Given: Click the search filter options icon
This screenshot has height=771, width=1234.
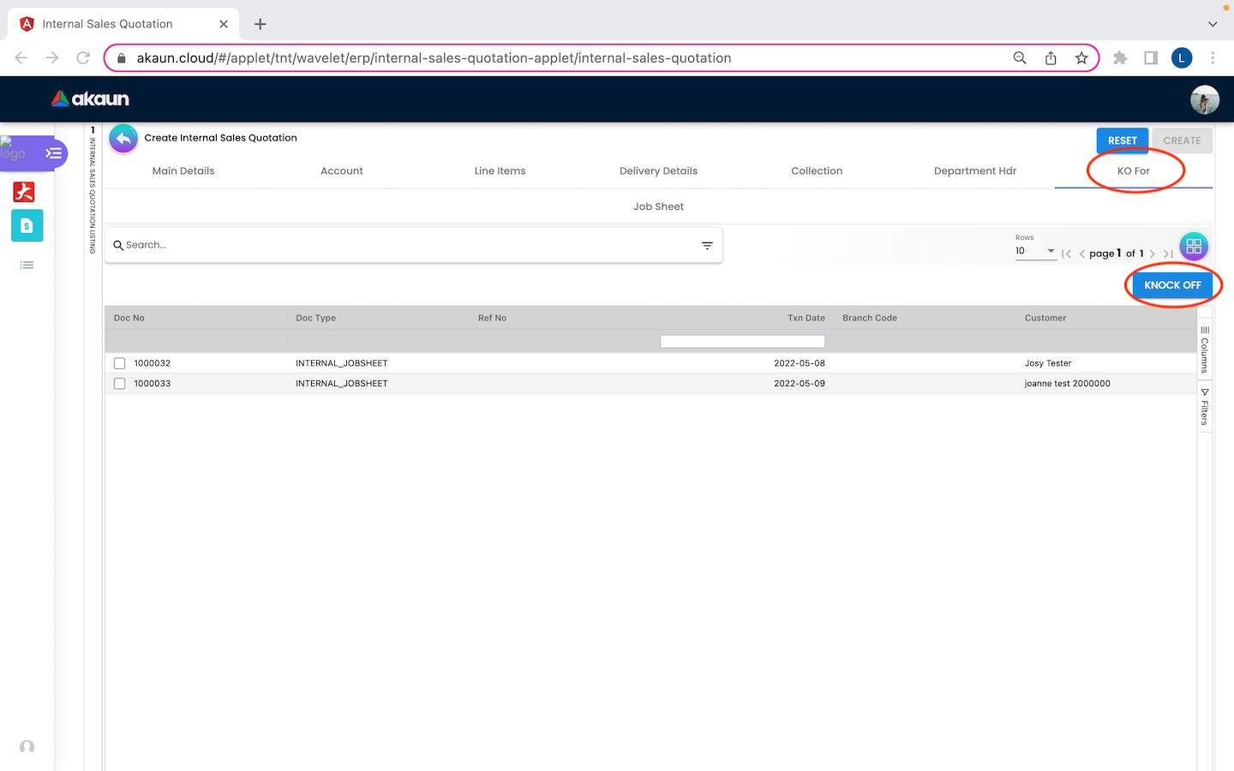Looking at the screenshot, I should 707,246.
